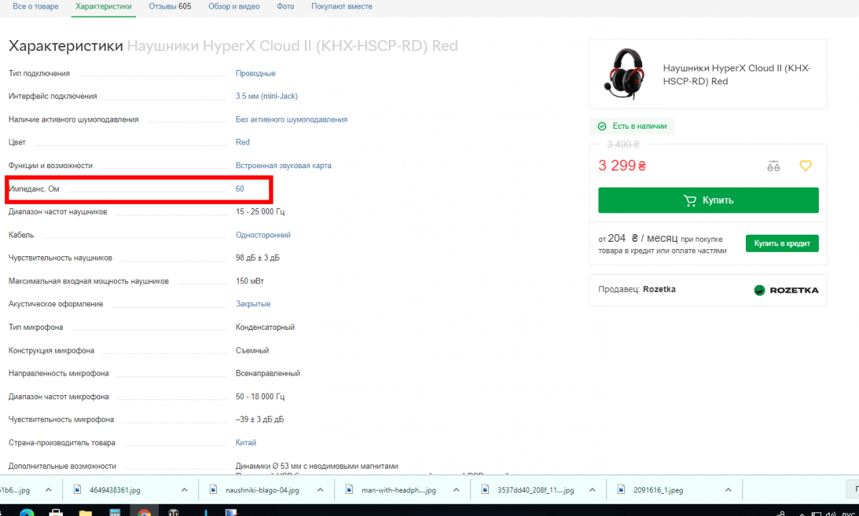Go to the Обзор и видео tab
Image resolution: width=859 pixels, height=516 pixels.
(x=234, y=6)
